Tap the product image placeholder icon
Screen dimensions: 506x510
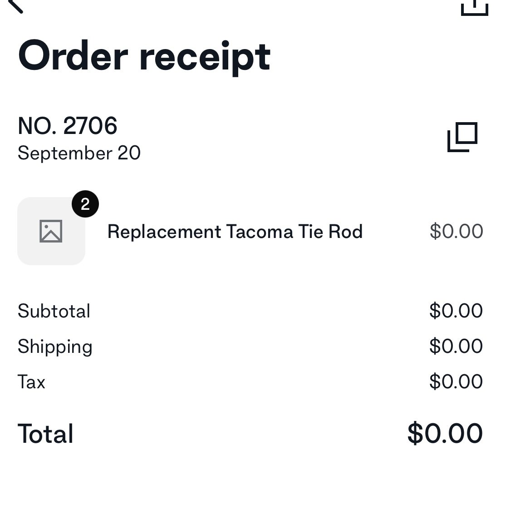[51, 231]
